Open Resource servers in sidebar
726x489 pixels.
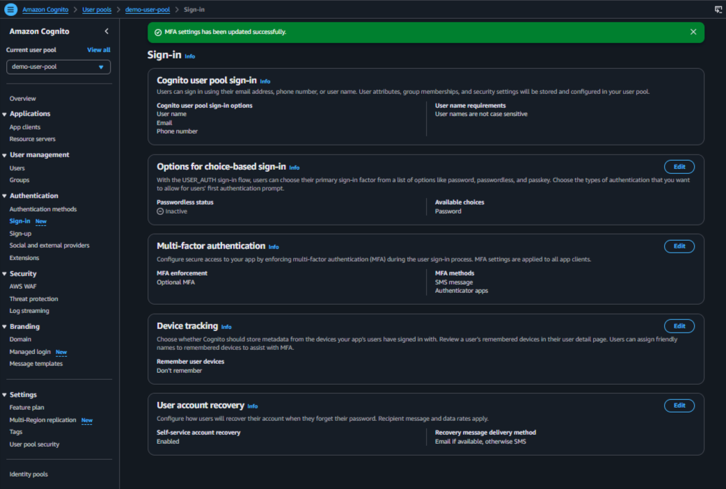pos(33,139)
